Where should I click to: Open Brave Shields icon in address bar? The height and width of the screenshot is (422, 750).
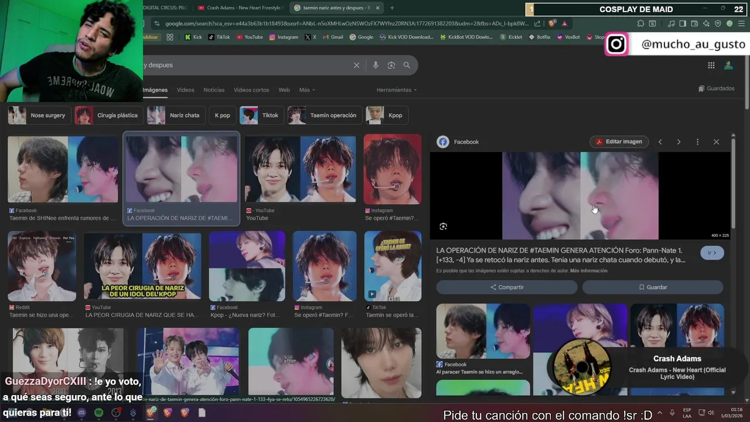coord(552,23)
